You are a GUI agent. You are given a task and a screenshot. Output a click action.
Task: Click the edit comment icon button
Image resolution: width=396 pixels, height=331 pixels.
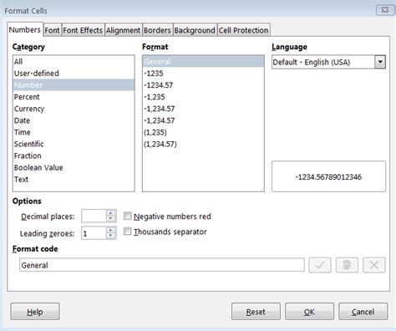click(x=347, y=265)
